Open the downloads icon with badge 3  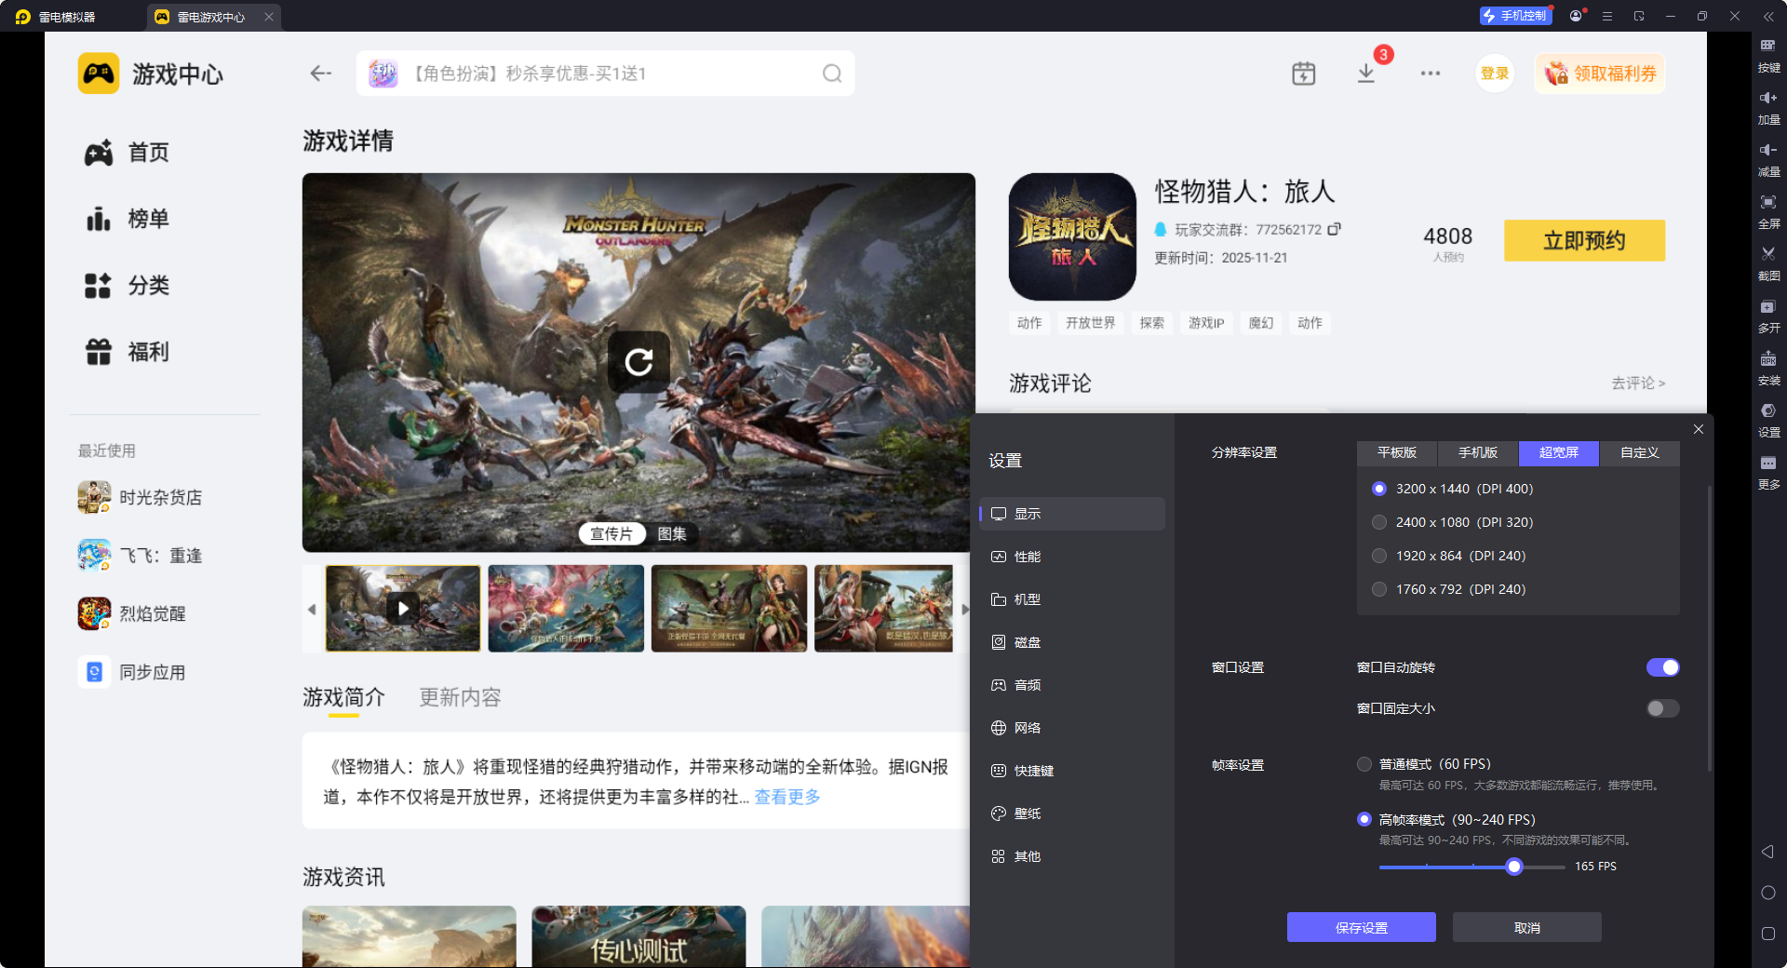point(1366,74)
